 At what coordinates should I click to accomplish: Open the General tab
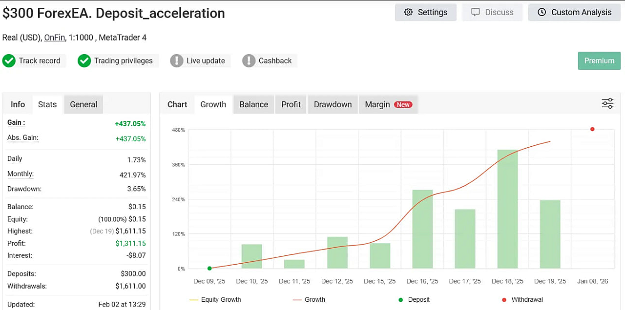point(83,104)
